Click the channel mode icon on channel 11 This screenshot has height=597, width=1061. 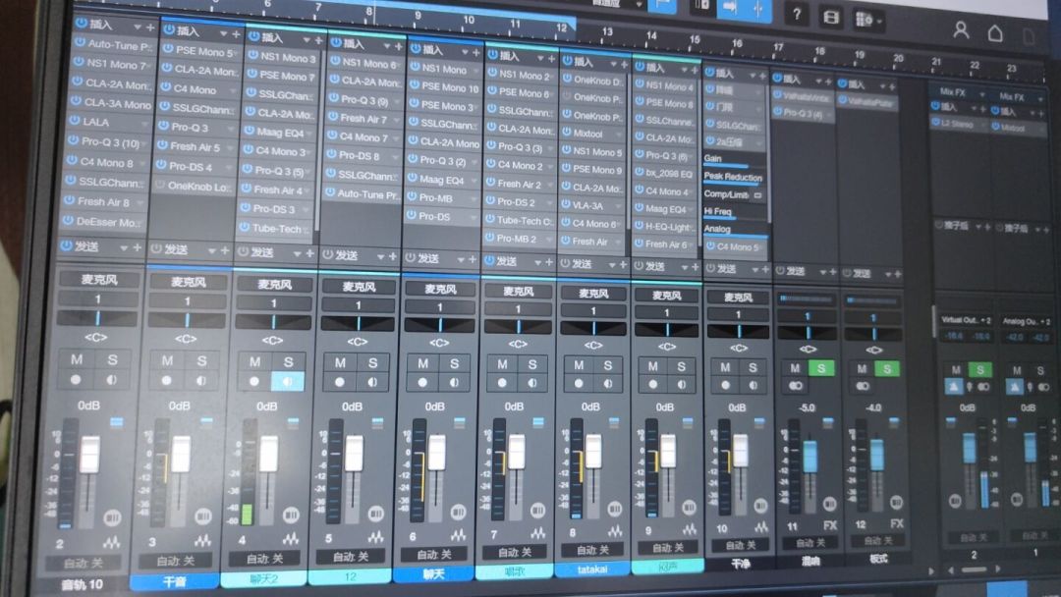tap(795, 385)
